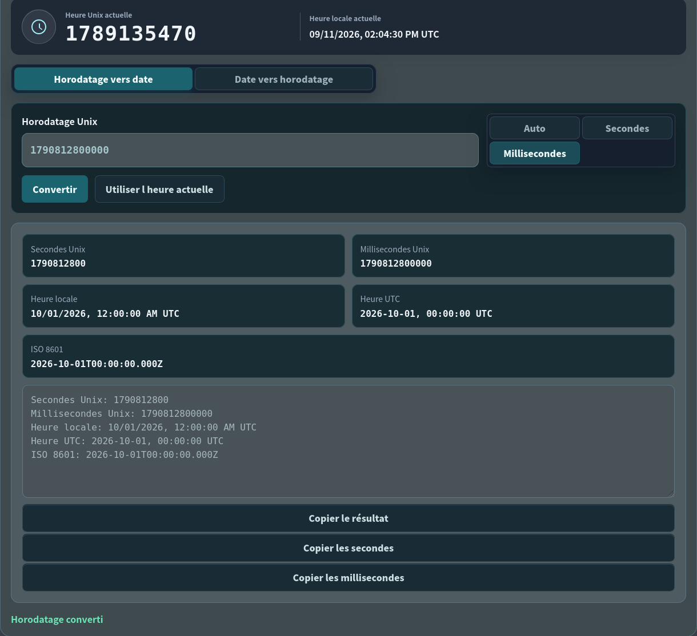Click the clock icon beside Heure Unix actuelle
This screenshot has height=636, width=697.
pos(39,27)
